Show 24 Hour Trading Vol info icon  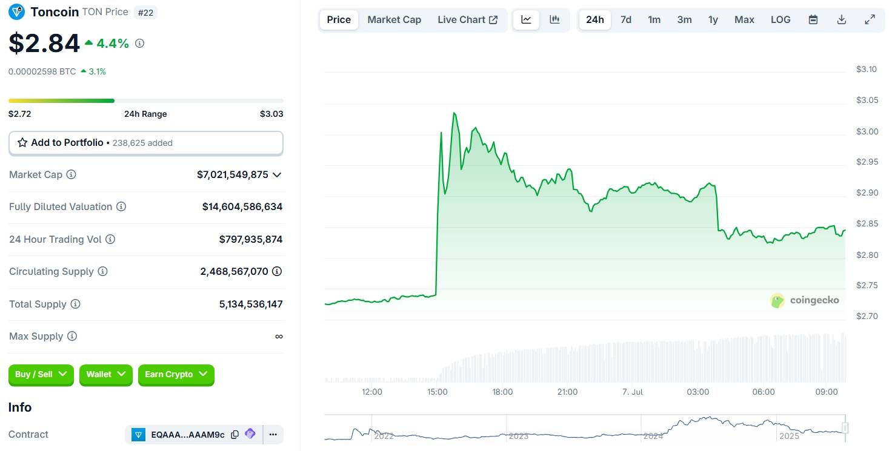[x=110, y=239]
